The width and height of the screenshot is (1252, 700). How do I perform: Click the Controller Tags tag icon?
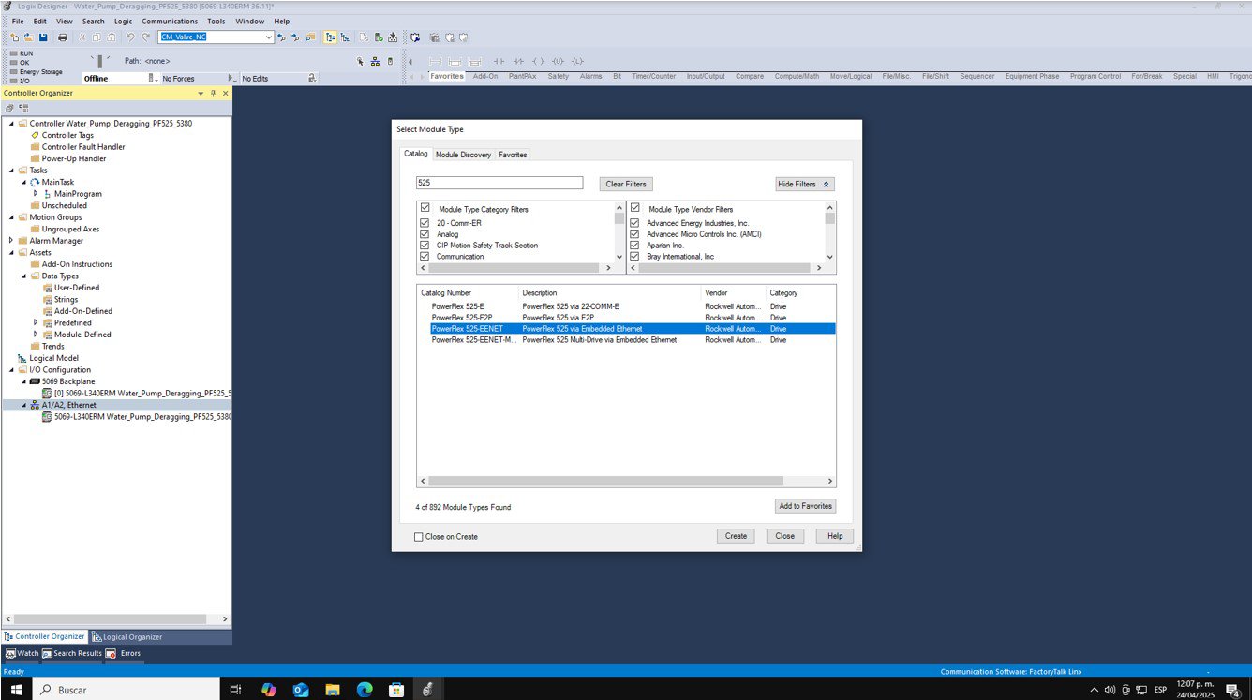[36, 135]
